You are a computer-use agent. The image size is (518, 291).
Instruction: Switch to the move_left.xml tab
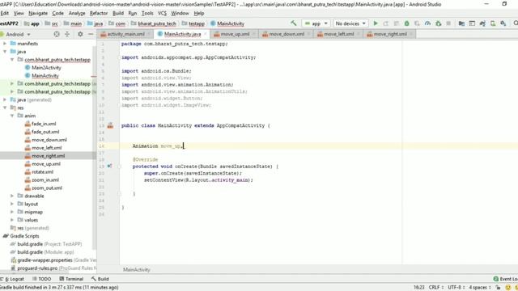(338, 34)
